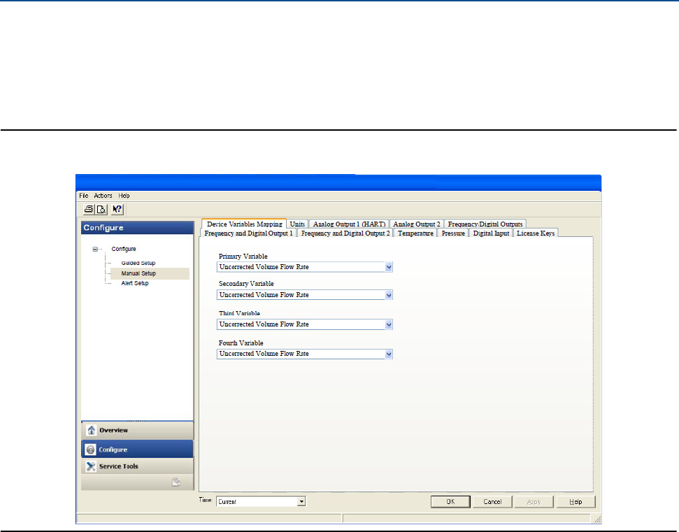This screenshot has width=679, height=532.
Task: Open the Primary Variable dropdown
Action: point(388,267)
